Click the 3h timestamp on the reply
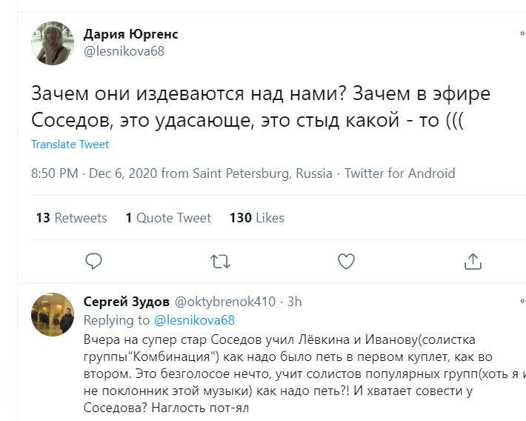The height and width of the screenshot is (421, 526). tap(294, 302)
